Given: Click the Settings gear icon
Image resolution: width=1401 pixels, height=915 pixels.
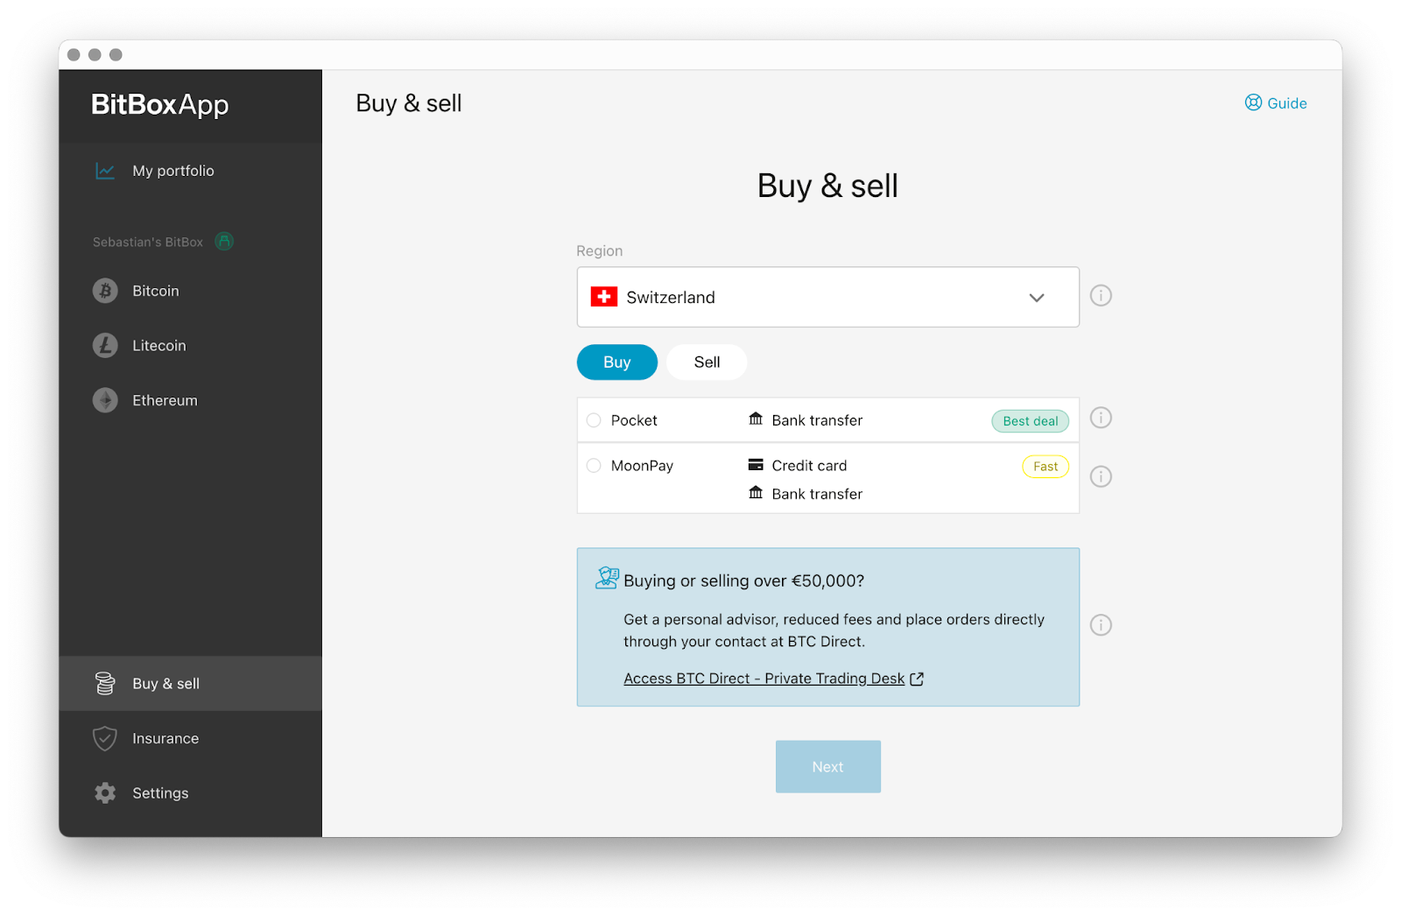Looking at the screenshot, I should (105, 793).
